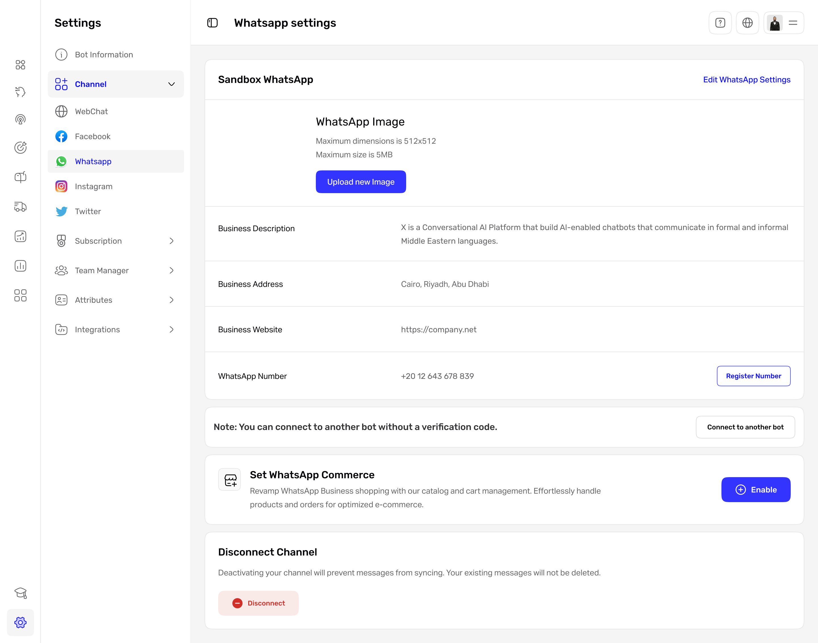Image resolution: width=818 pixels, height=643 pixels.
Task: Open the four rounded squares apps icon
Action: coord(20,296)
